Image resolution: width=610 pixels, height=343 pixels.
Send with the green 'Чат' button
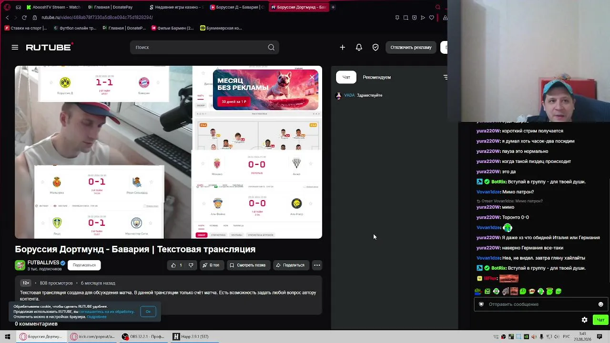[x=600, y=320]
